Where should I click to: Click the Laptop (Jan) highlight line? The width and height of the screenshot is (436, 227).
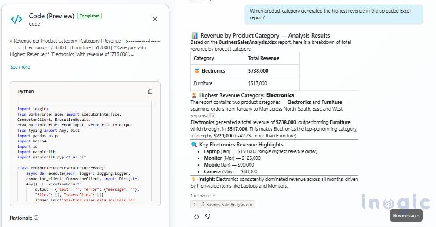click(261, 151)
